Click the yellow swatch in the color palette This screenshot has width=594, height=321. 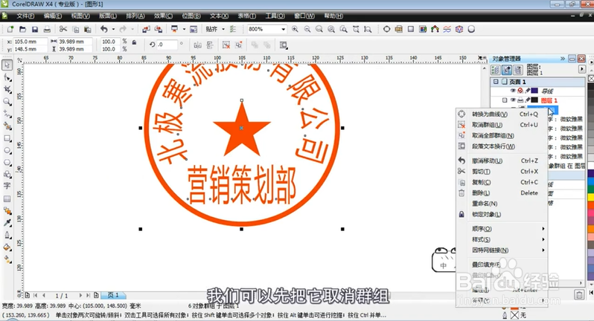[x=590, y=197]
